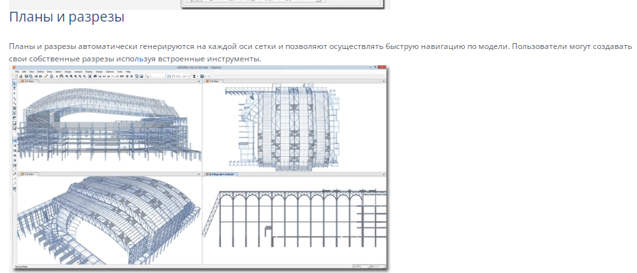Viewport: 637px width, 273px height.
Task: Select the X-Z Plane view tab
Action: coord(222,175)
